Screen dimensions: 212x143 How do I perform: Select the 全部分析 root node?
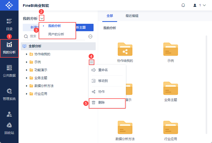(58, 46)
